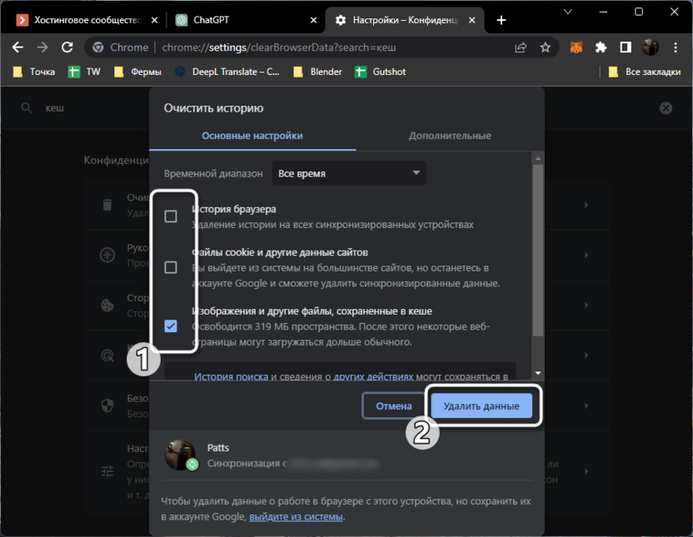Image resolution: width=693 pixels, height=537 pixels.
Task: Close the ChatGPT tab
Action: point(313,20)
